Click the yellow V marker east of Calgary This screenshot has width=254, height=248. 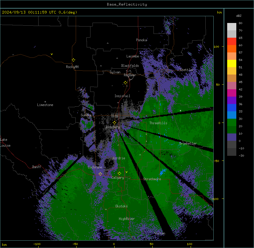[x=126, y=172]
